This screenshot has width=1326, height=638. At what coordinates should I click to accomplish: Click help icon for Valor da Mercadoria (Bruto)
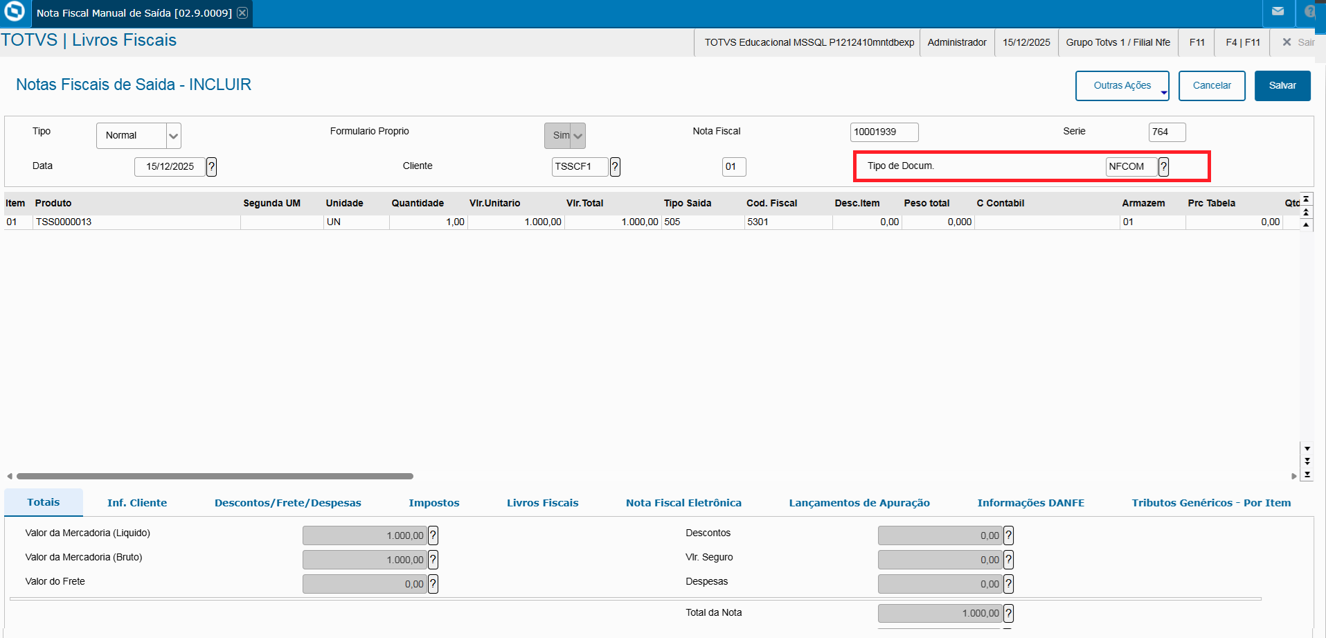coord(433,560)
